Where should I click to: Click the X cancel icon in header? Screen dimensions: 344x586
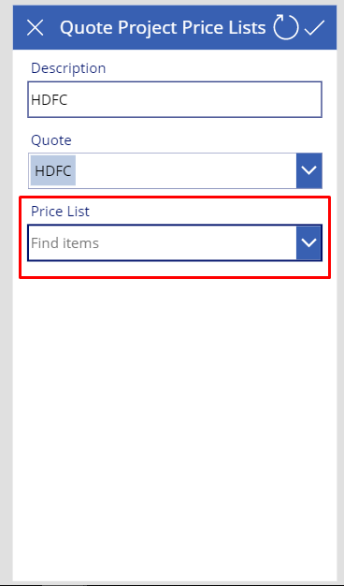point(36,28)
